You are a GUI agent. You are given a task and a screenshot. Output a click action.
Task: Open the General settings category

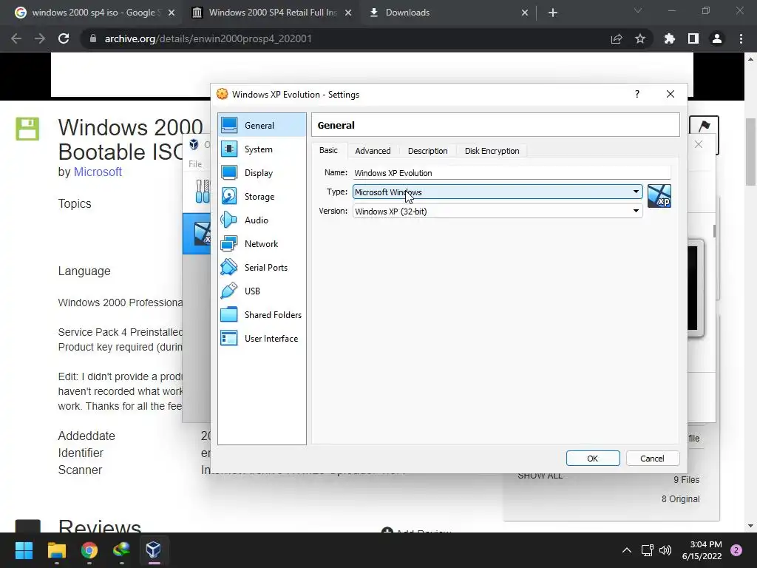click(262, 125)
